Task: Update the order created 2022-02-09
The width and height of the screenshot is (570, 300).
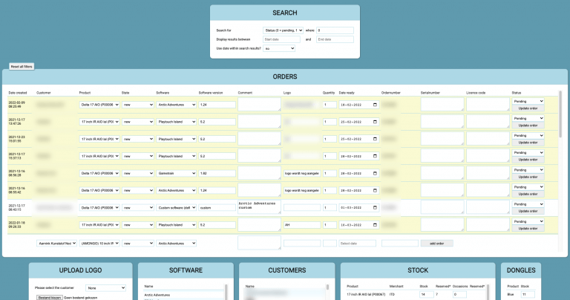Action: click(x=528, y=108)
